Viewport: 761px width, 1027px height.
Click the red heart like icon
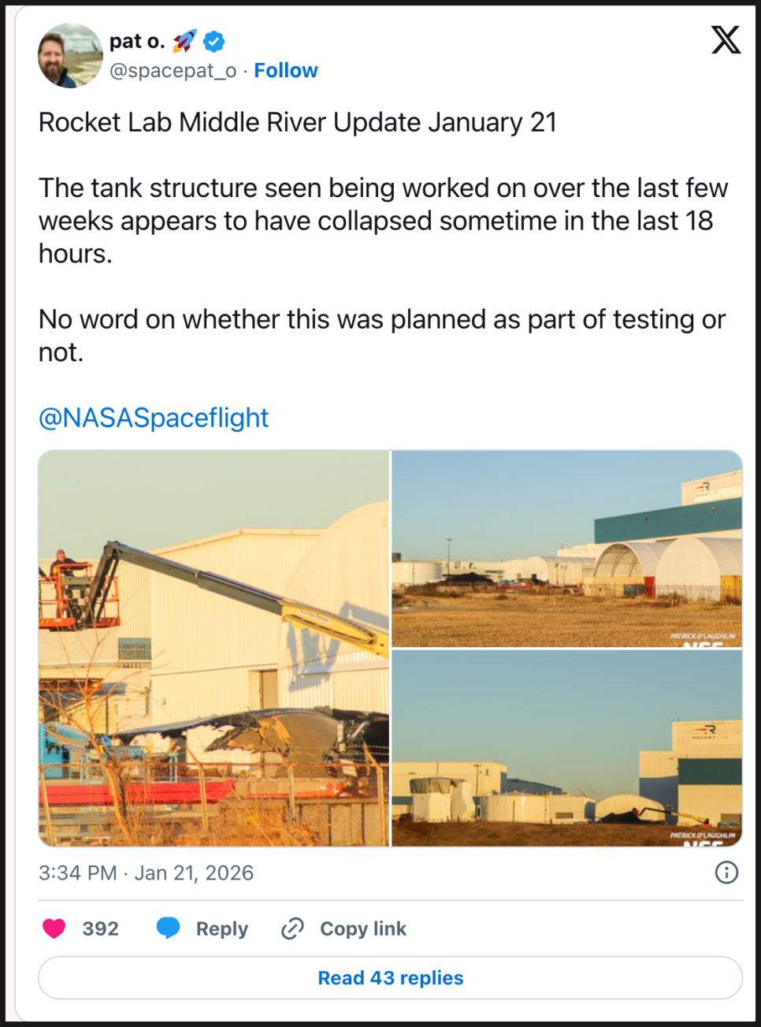54,928
